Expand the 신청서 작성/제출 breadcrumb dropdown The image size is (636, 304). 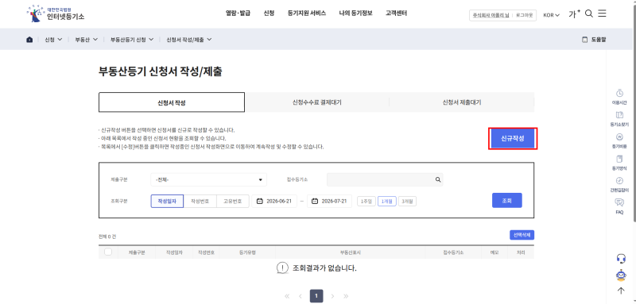coord(189,40)
